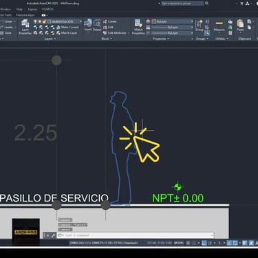Open the Window menu

point(6,10)
